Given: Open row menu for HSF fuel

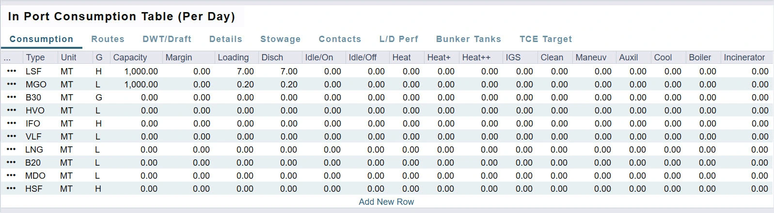Looking at the screenshot, I should [12, 189].
